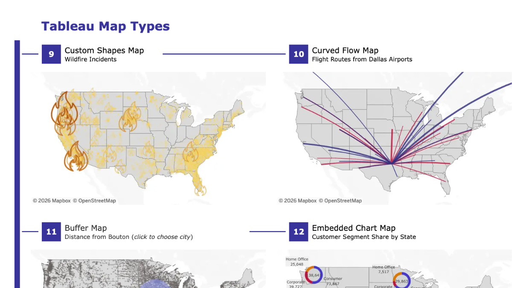Click 'Custom Shapes Map' heading

pos(104,50)
